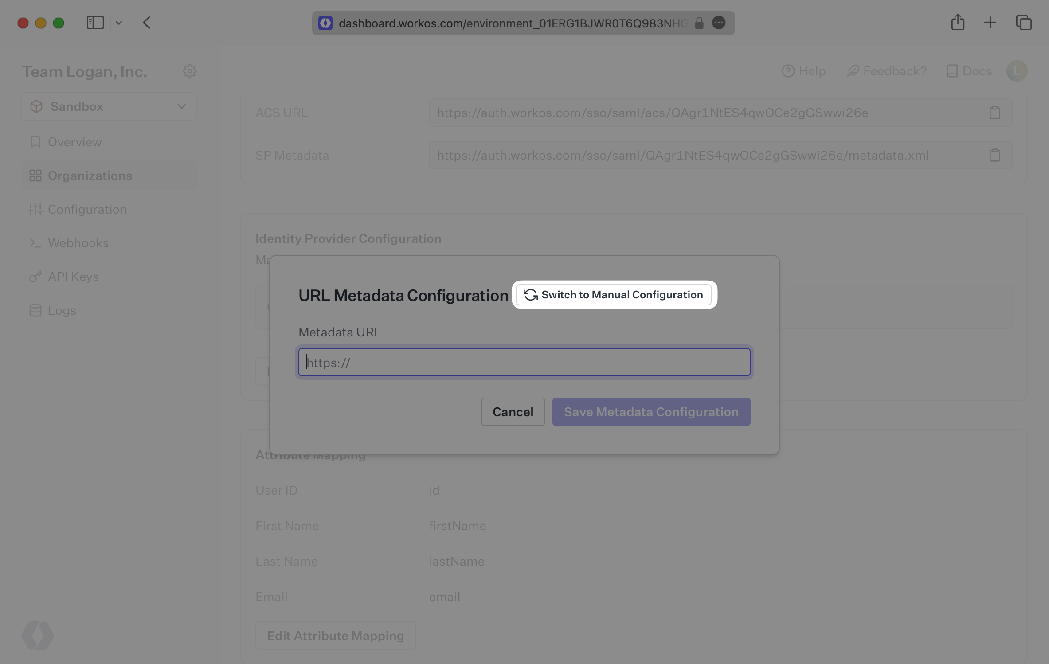The height and width of the screenshot is (664, 1049).
Task: Click the user avatar in top right
Action: 1017,71
